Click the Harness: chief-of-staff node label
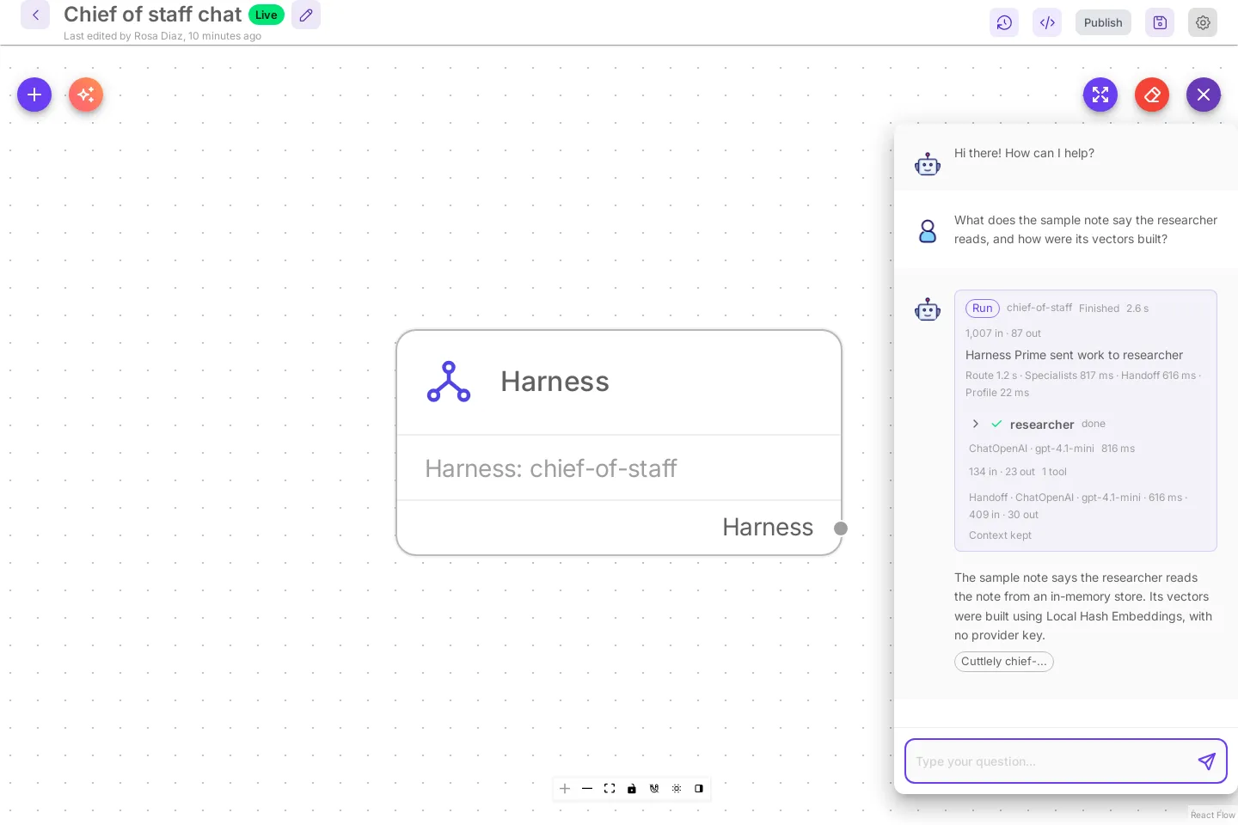Viewport: 1238px width, 825px height. coord(551,468)
